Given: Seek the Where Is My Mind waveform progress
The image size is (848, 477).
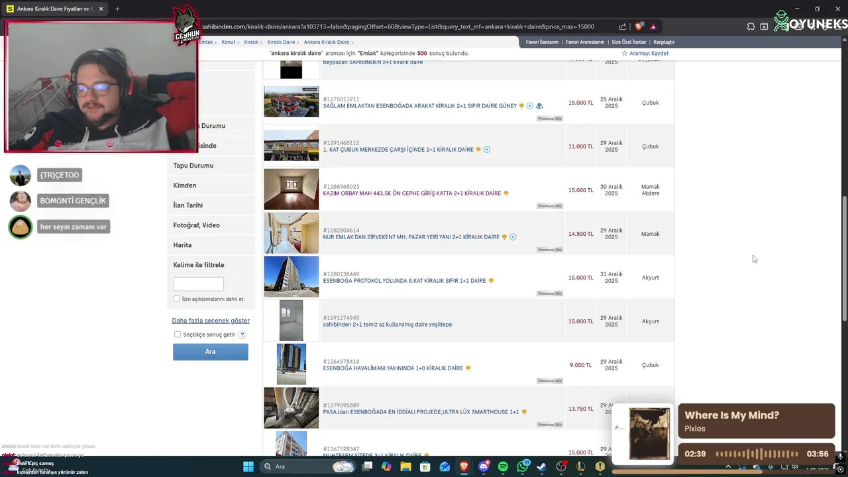Looking at the screenshot, I should point(757,454).
